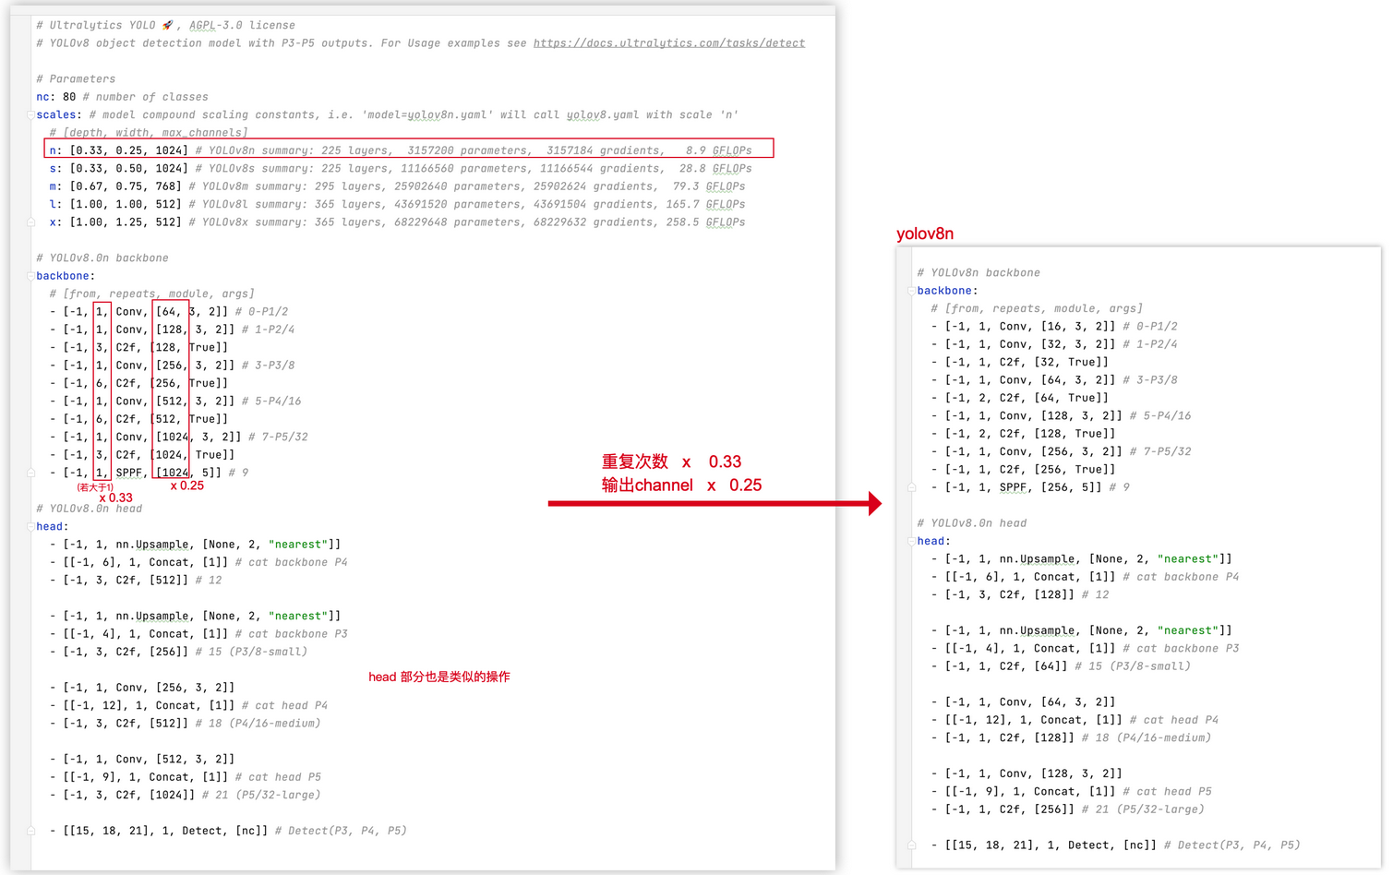Click the '# YOLOv8n backbone' comment in the yolov8n pane
The height and width of the screenshot is (875, 1393).
coord(979,273)
